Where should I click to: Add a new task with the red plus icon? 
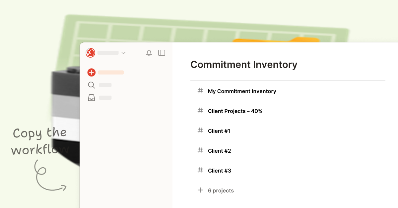pyautogui.click(x=91, y=72)
